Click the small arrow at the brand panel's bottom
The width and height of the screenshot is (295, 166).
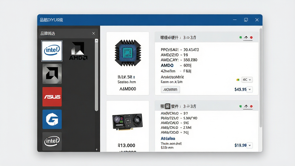pyautogui.click(x=97, y=150)
